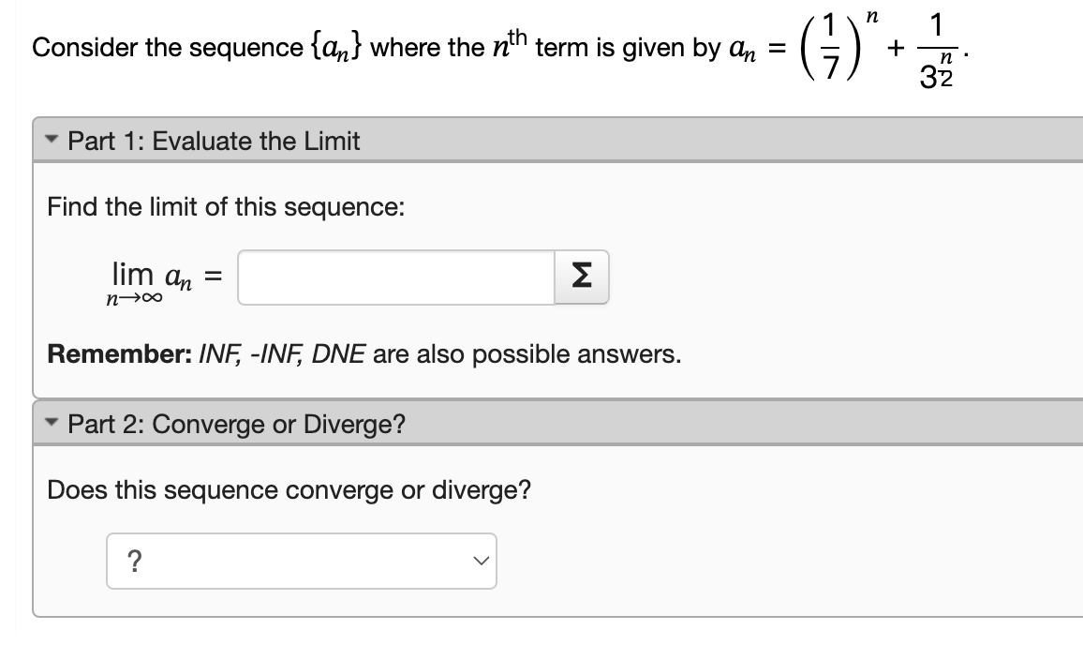Click the '?' placeholder in the dropdown
This screenshot has height=645, width=1083.
click(x=135, y=561)
